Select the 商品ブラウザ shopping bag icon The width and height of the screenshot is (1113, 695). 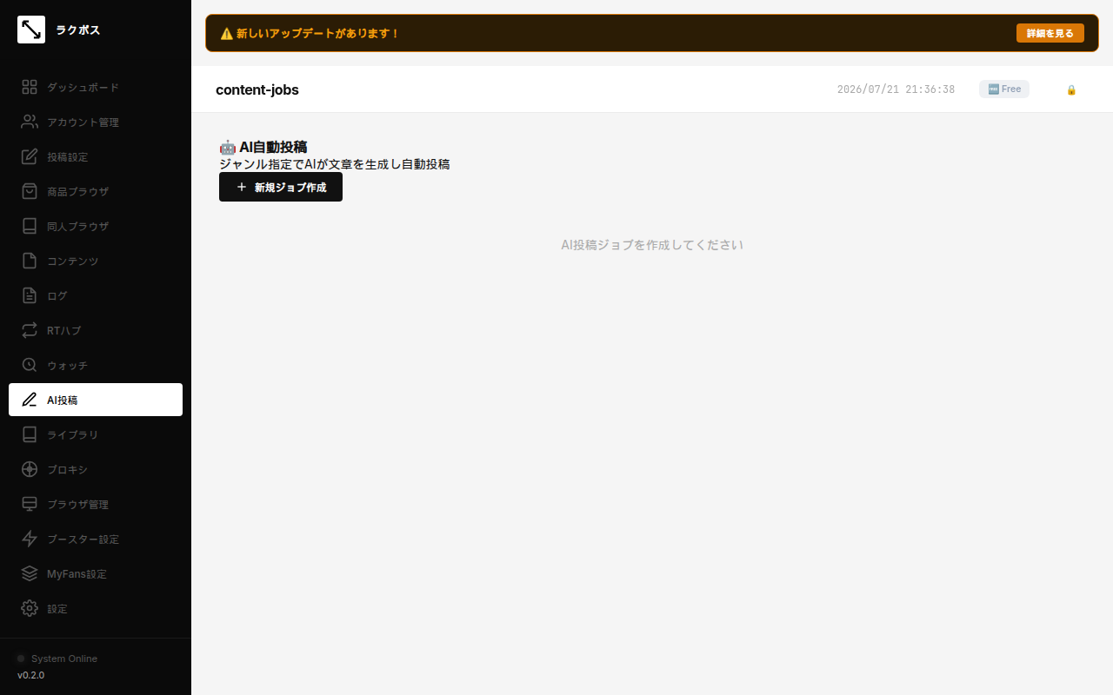pyautogui.click(x=30, y=191)
